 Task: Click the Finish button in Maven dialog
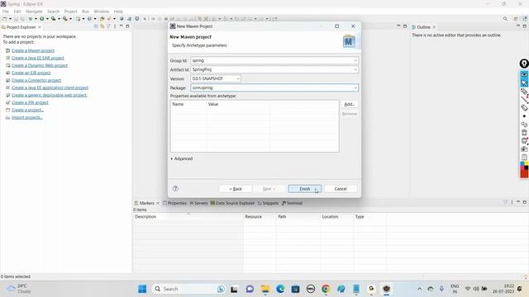pyautogui.click(x=305, y=189)
